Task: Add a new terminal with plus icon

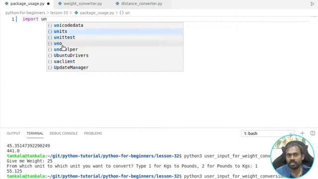Action: pos(302,133)
